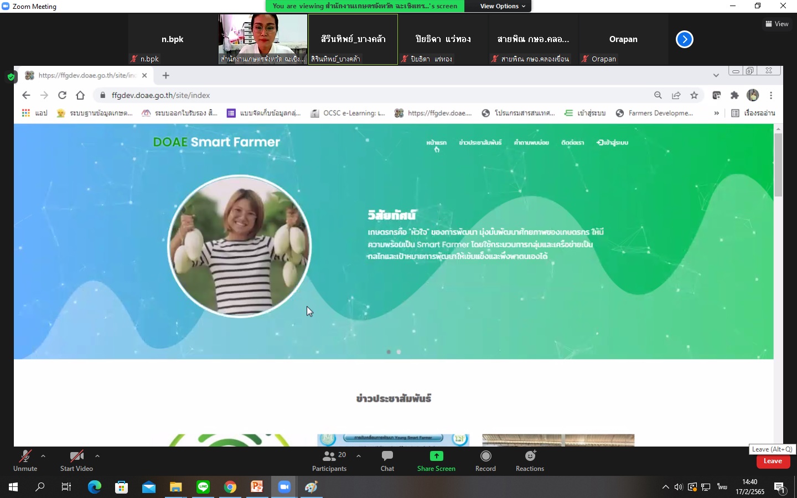Expand View Options dropdown

click(x=503, y=6)
